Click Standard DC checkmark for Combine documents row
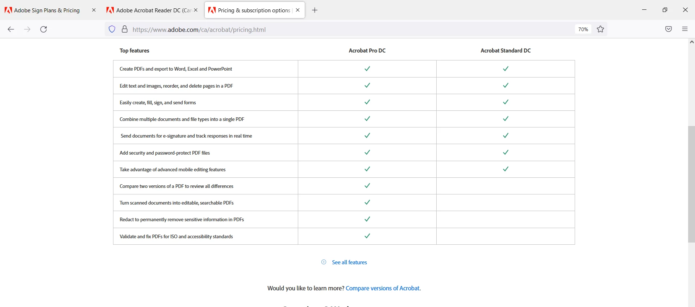The image size is (695, 307). click(505, 119)
